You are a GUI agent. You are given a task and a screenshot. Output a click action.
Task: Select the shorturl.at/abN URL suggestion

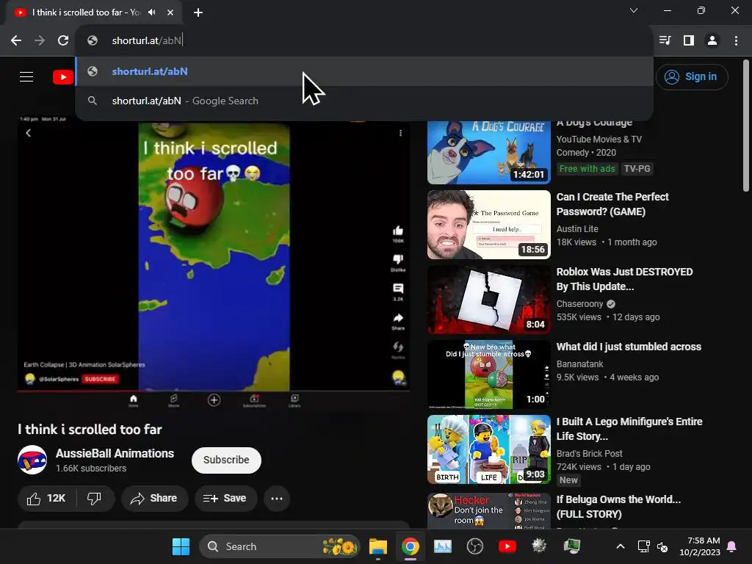click(x=364, y=71)
